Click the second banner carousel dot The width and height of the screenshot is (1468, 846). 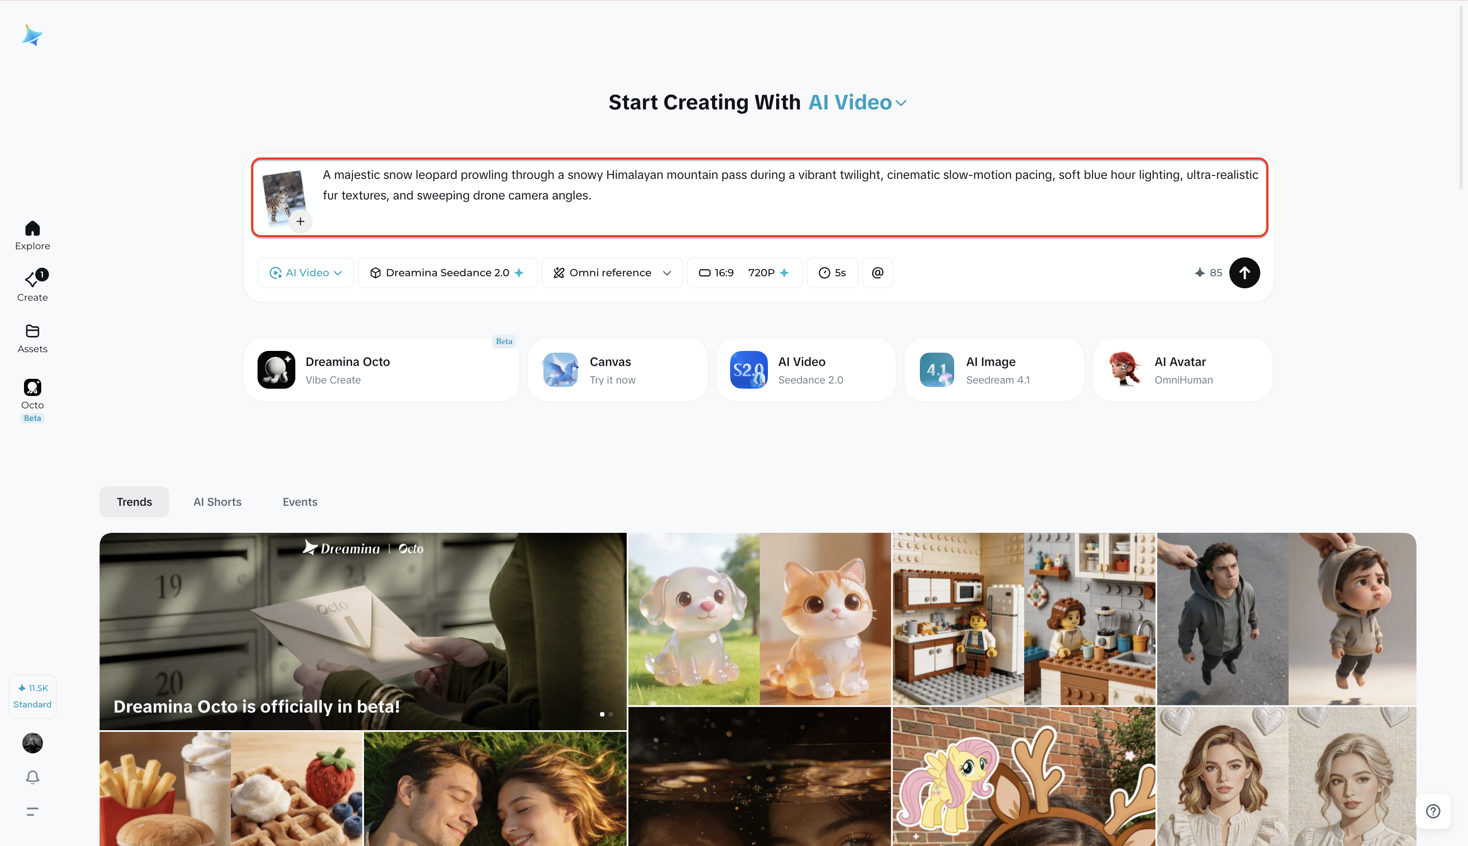pyautogui.click(x=610, y=714)
